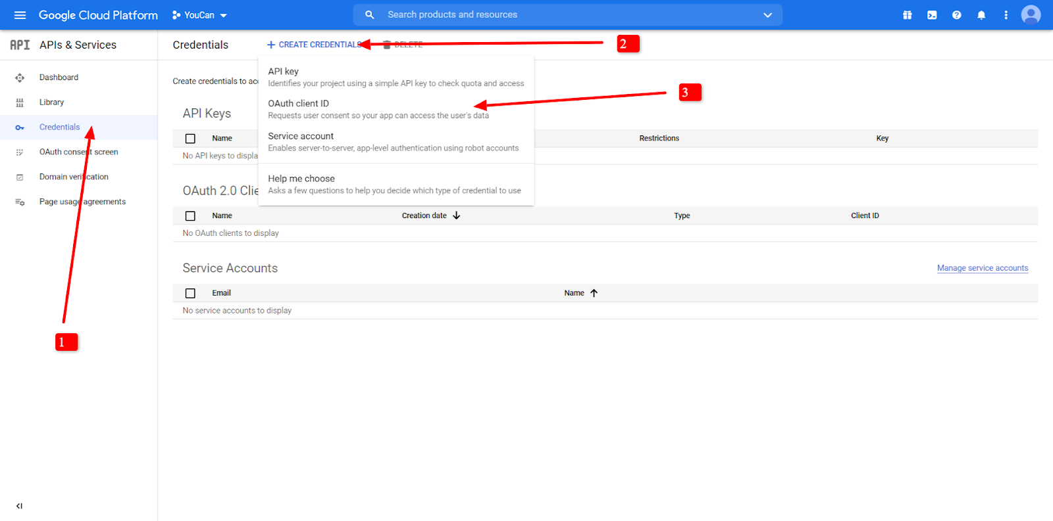1053x521 pixels.
Task: Click the Page usage agreements icon
Action: [20, 202]
